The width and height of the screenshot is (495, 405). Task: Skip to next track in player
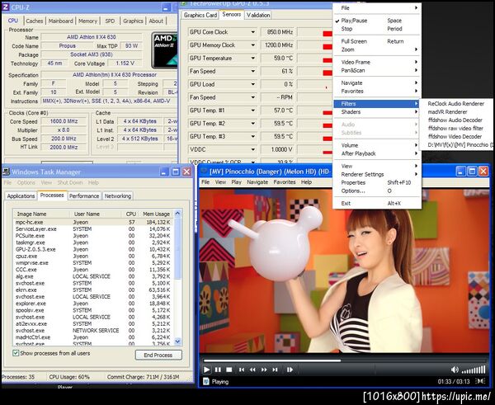pyautogui.click(x=275, y=370)
